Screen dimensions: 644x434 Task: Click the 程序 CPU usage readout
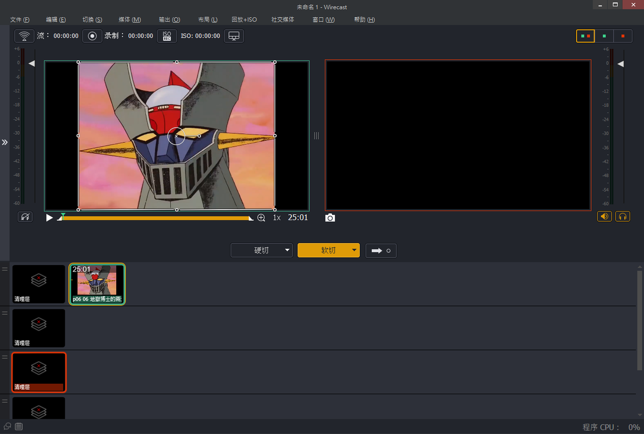click(611, 427)
